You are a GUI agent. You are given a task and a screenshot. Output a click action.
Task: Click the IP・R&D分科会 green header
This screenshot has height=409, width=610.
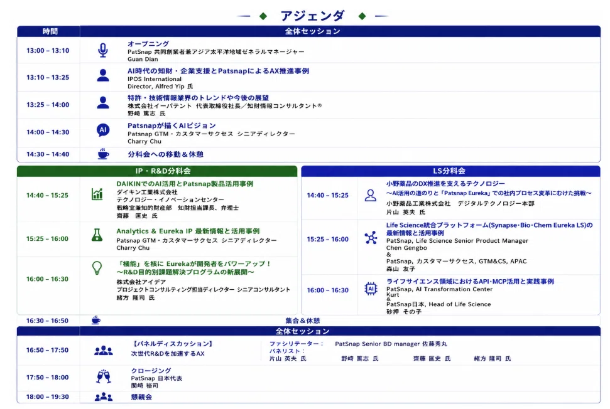point(157,171)
